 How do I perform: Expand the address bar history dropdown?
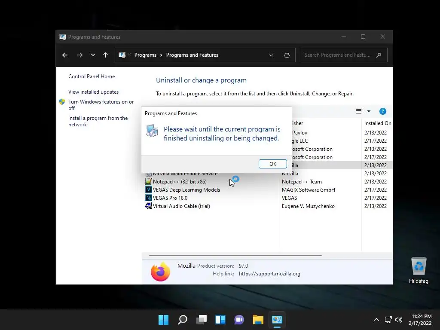[x=271, y=55]
